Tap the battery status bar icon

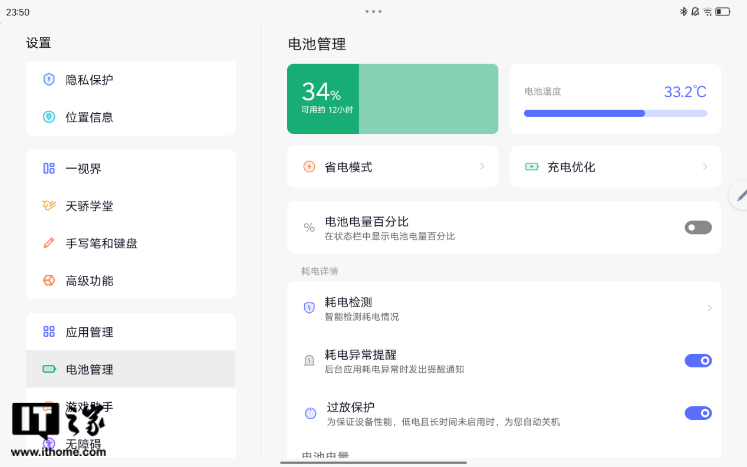723,12
